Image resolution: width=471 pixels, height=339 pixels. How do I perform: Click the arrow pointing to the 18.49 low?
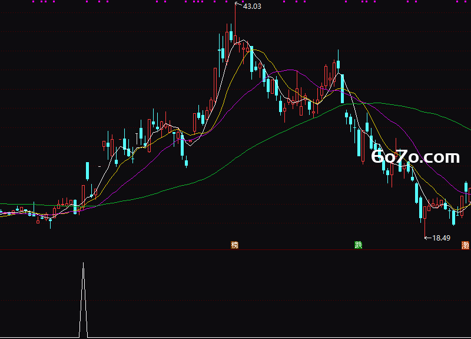428,238
